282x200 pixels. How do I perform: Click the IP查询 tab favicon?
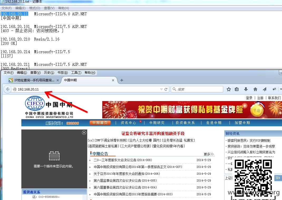(11, 80)
